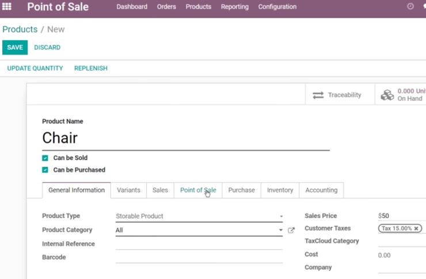Click the Cost field value 0.00
The height and width of the screenshot is (279, 426).
click(x=384, y=255)
